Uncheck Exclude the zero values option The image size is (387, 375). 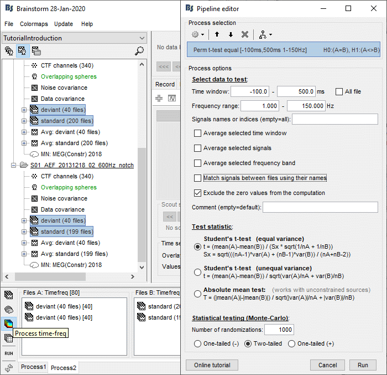(198, 193)
